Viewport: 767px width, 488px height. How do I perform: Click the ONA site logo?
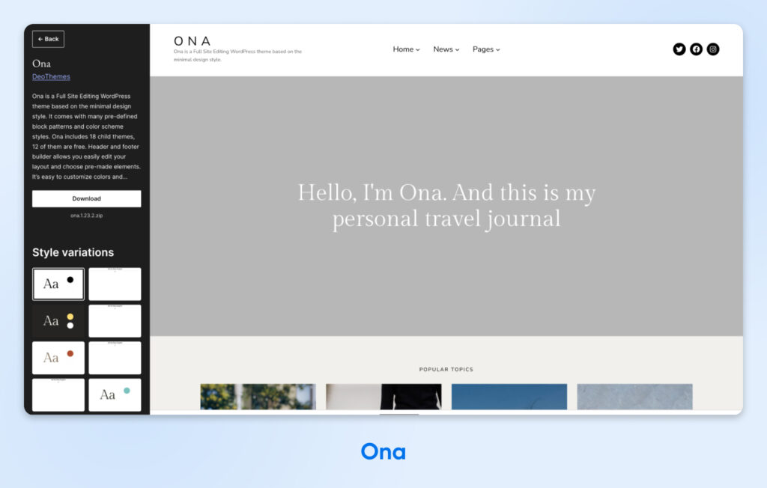click(x=192, y=40)
